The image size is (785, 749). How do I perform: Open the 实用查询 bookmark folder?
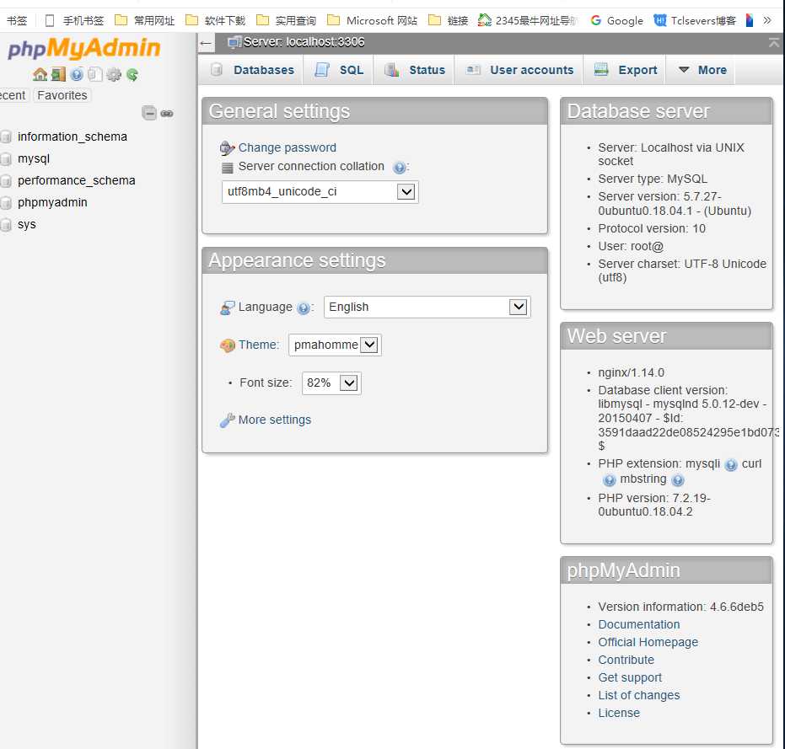point(287,20)
